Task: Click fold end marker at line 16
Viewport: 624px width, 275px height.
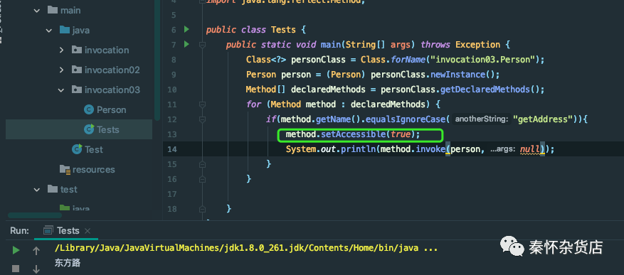Action: tap(202, 179)
